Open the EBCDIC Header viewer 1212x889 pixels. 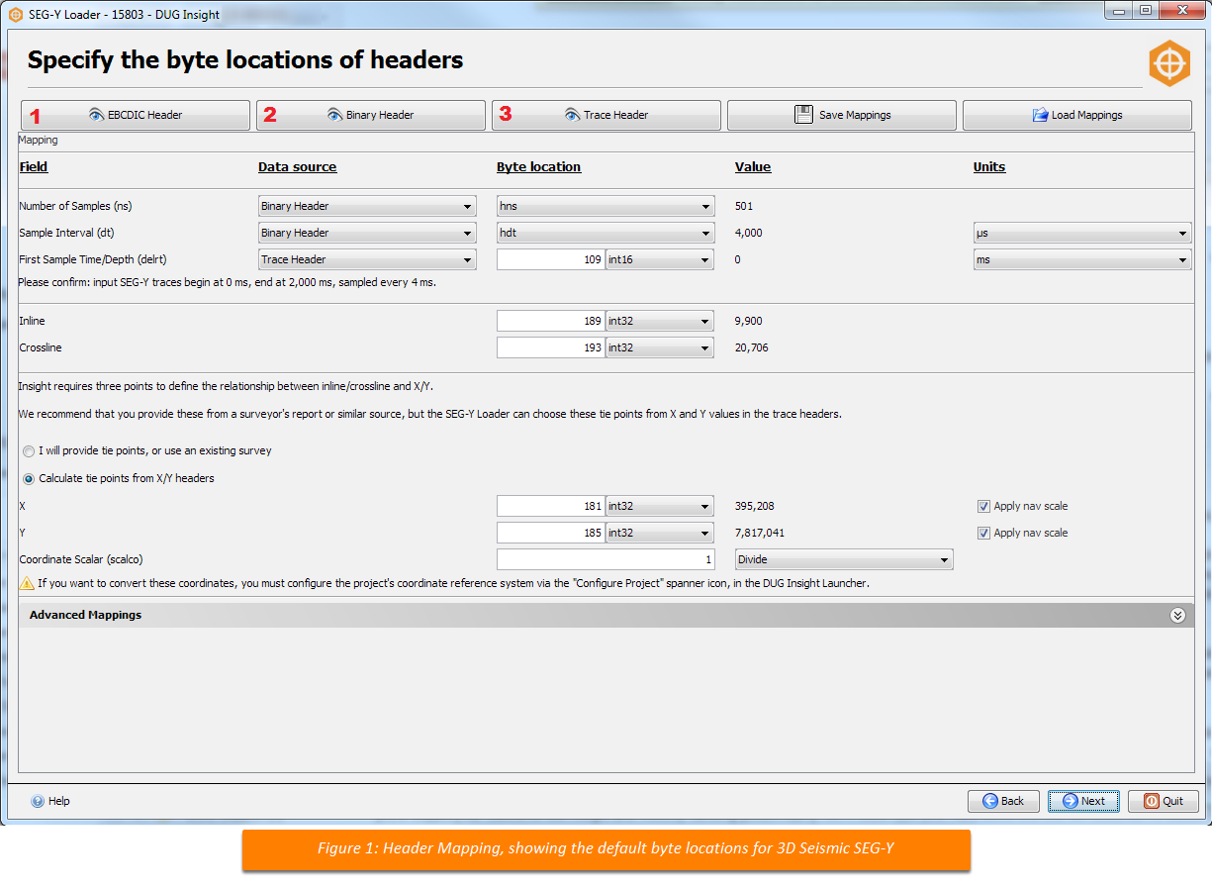pyautogui.click(x=136, y=115)
